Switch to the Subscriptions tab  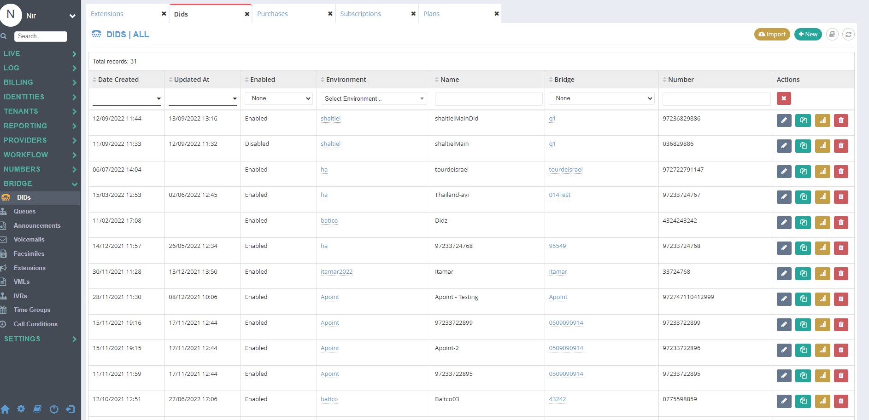[x=360, y=14]
